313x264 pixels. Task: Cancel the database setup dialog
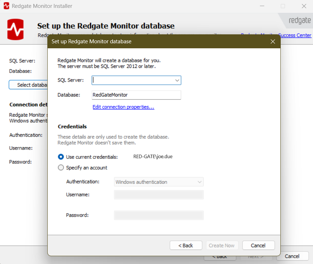(258, 245)
